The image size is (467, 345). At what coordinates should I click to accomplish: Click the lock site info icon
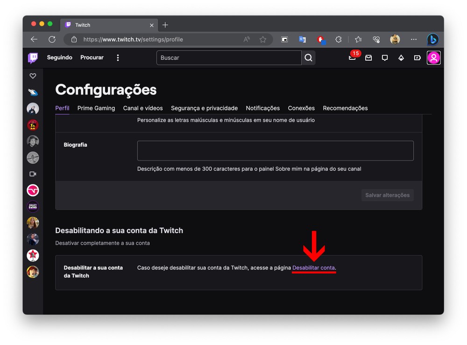pos(74,39)
